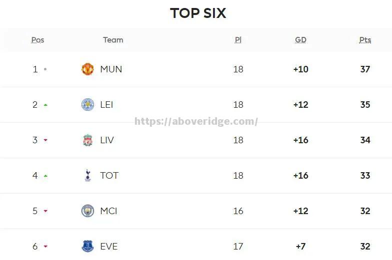
Task: Click the green up arrow beside position 2
Action: click(x=45, y=105)
